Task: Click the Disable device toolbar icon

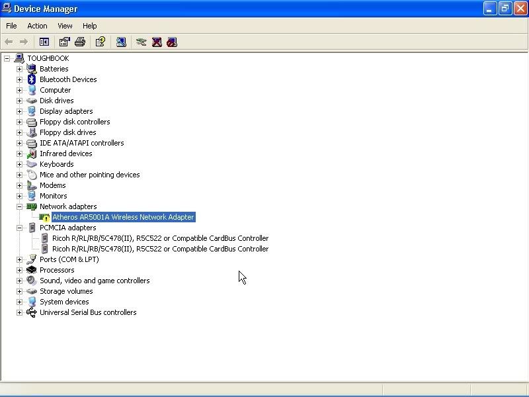Action: 172,42
